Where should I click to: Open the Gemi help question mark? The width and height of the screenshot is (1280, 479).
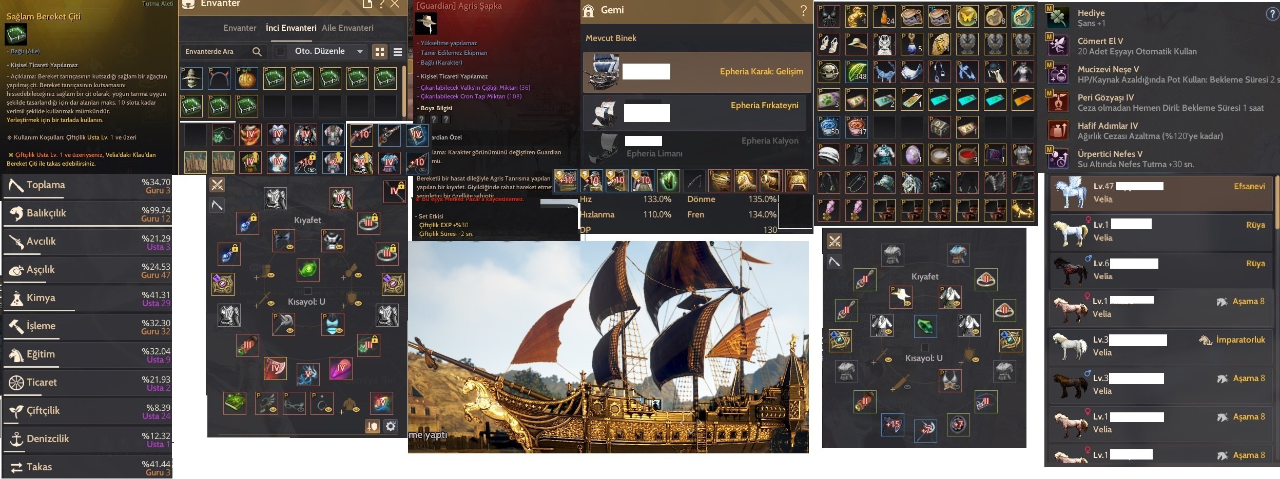[803, 10]
